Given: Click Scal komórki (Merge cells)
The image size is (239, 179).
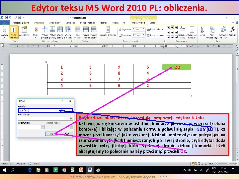Looking at the screenshot, I should coord(78,32).
